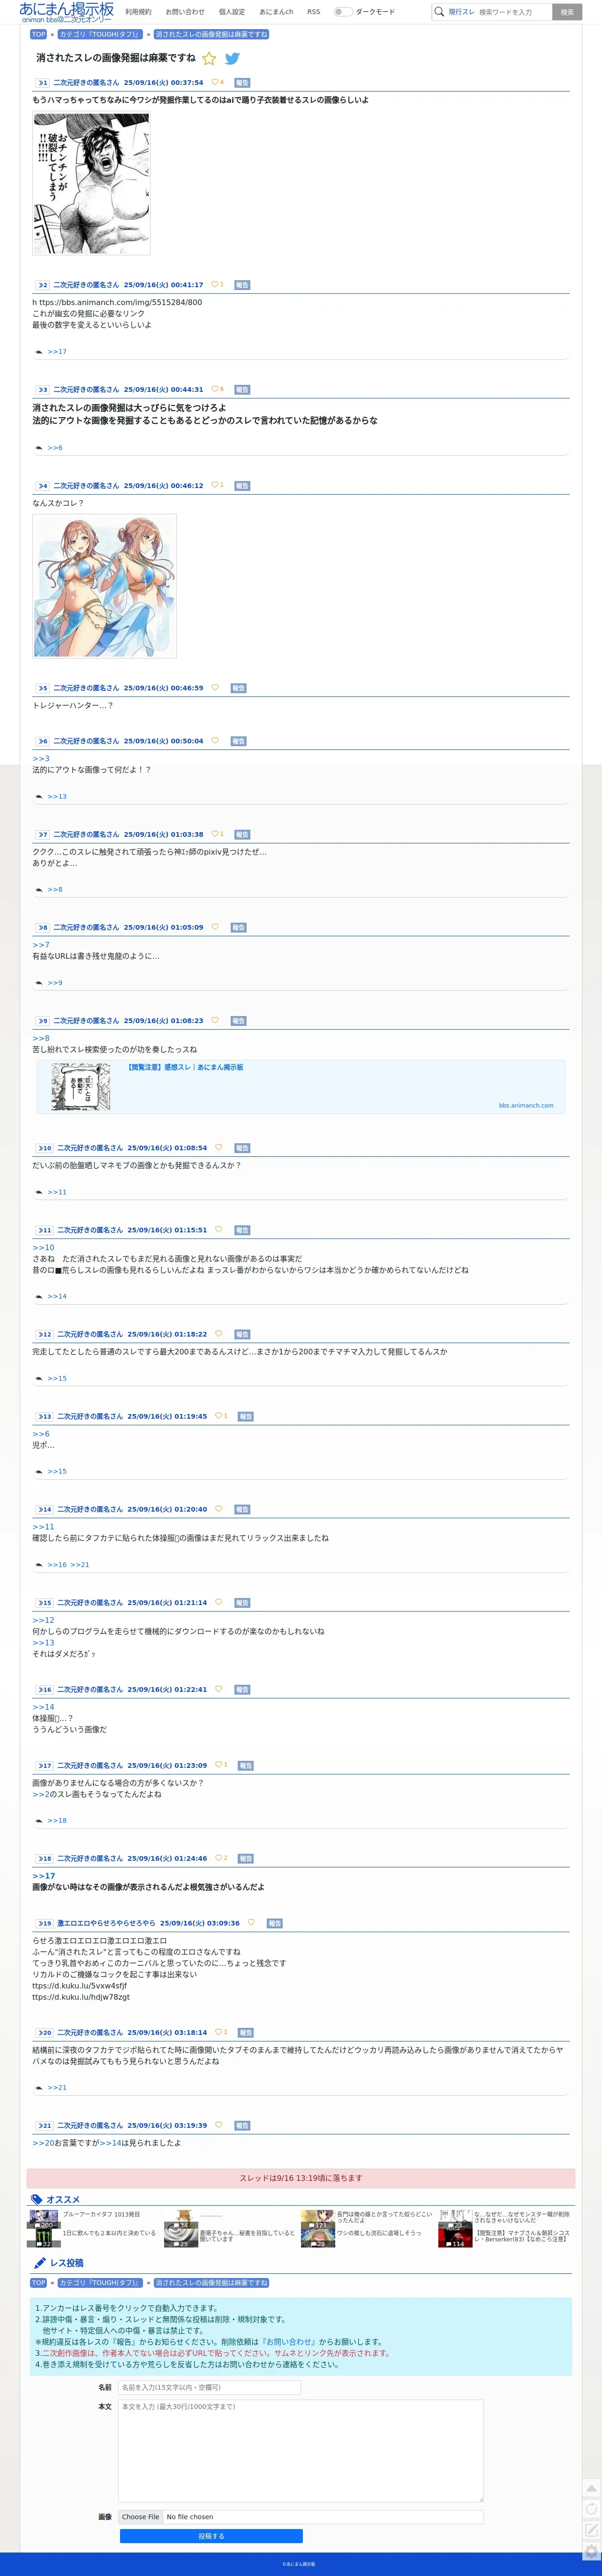
Task: Click the heart icon on post 21
Action: point(218,2125)
